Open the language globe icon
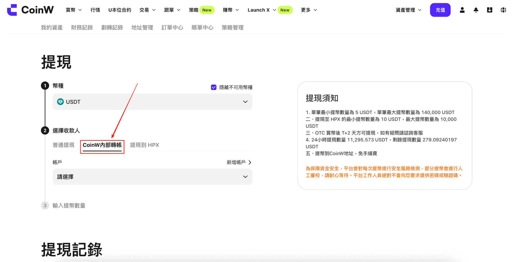 pos(503,10)
